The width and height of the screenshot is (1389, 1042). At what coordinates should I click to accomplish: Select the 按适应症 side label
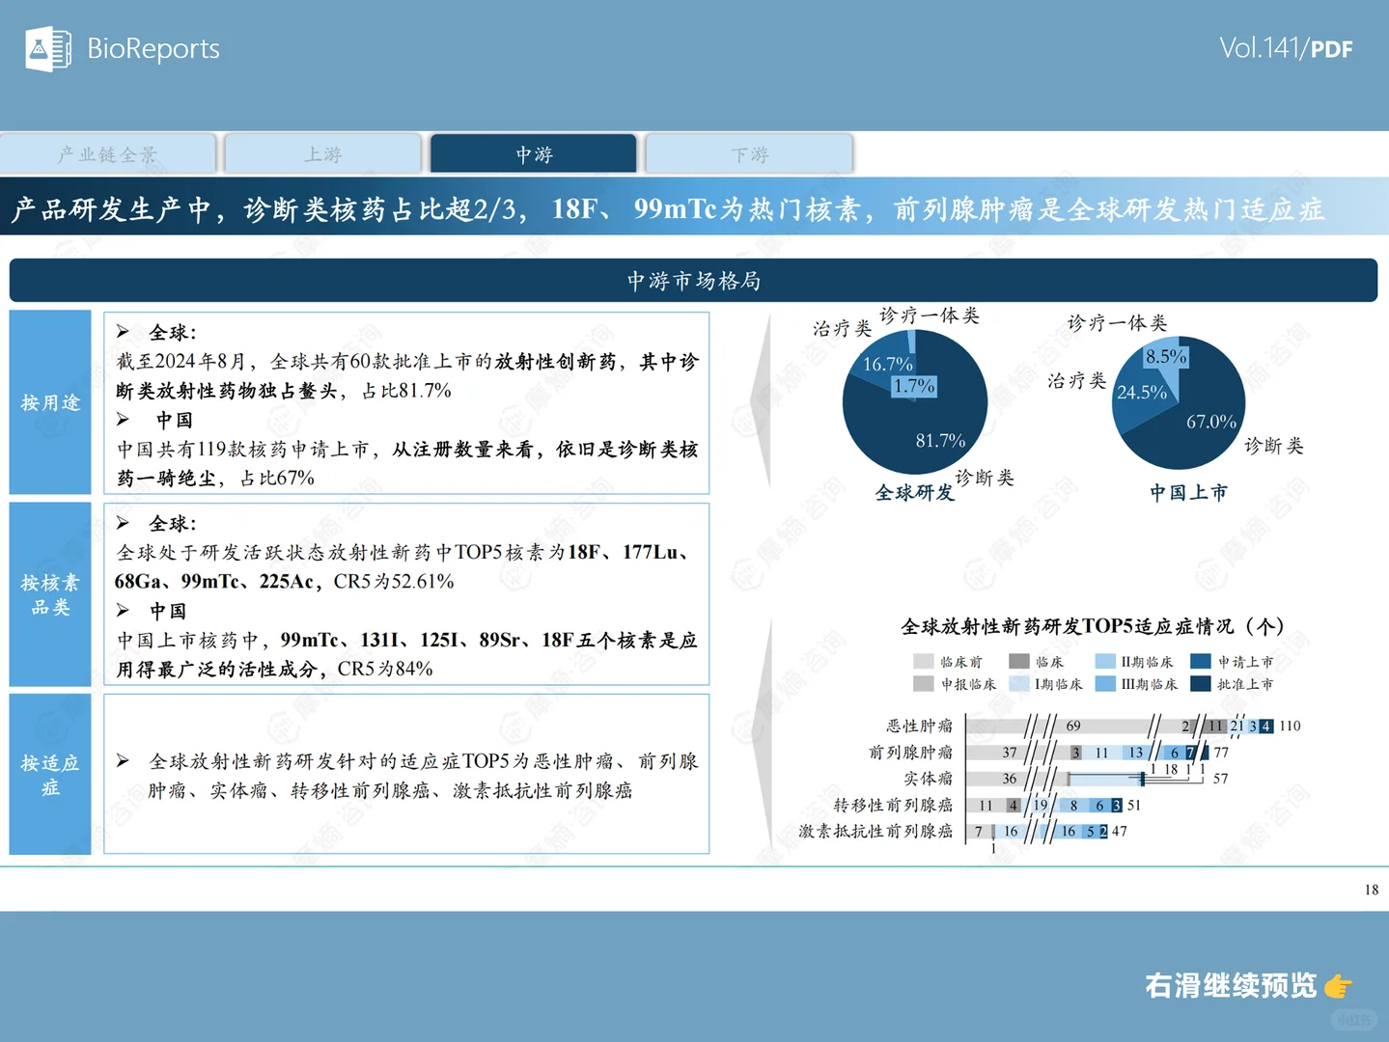click(50, 775)
